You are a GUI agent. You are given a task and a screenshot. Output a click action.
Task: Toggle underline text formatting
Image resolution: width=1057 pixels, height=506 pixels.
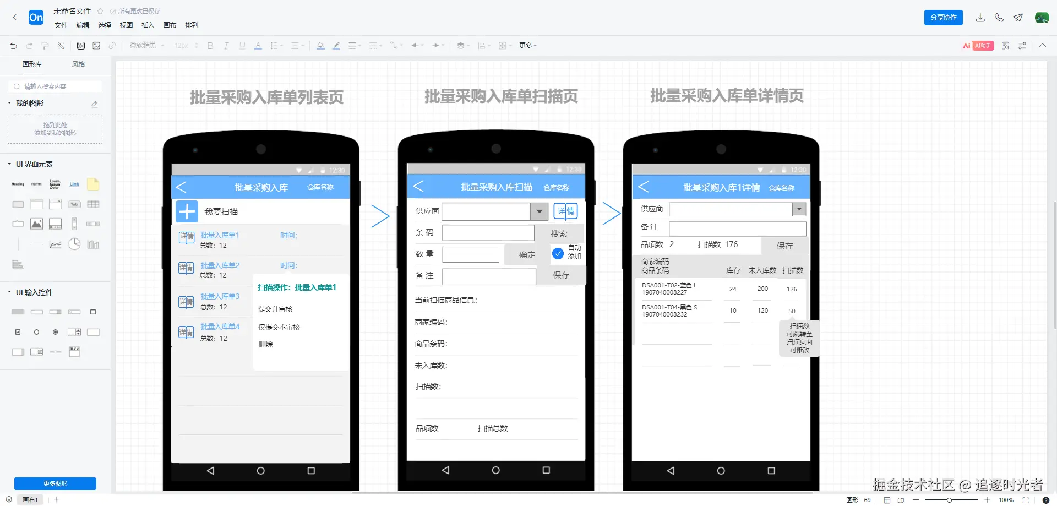[242, 46]
